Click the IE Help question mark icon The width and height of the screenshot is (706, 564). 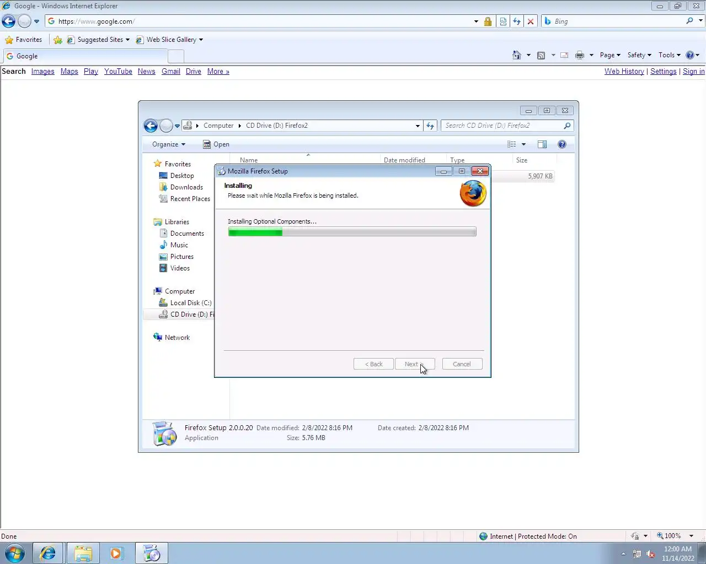point(689,55)
